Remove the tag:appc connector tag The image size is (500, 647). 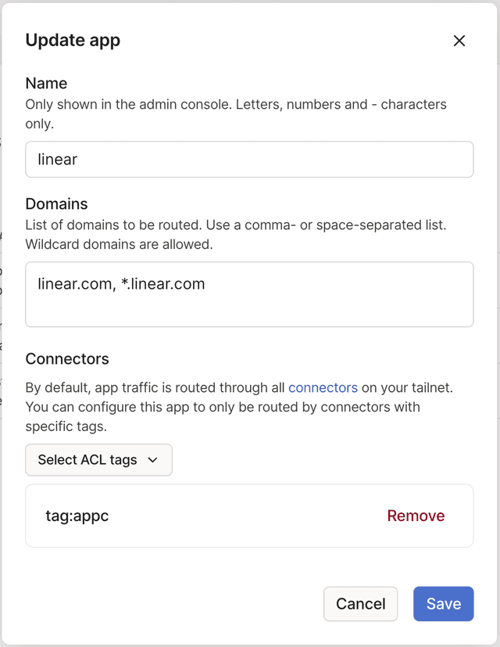416,516
